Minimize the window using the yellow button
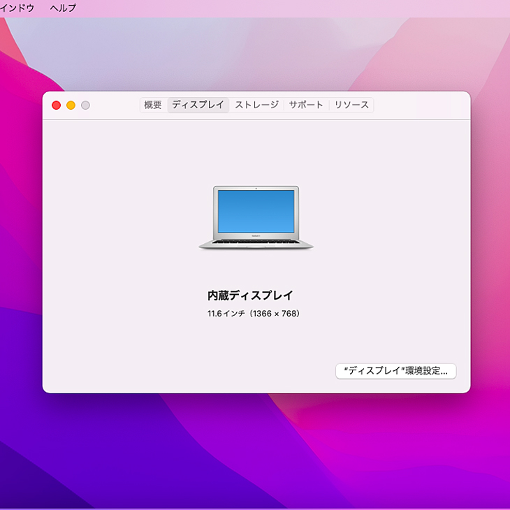This screenshot has width=510, height=510. [71, 105]
